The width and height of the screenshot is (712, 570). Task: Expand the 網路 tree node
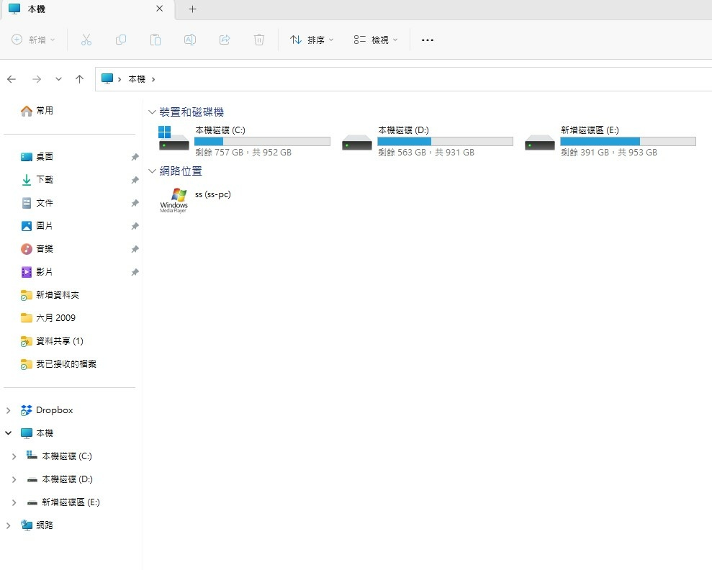(x=8, y=525)
